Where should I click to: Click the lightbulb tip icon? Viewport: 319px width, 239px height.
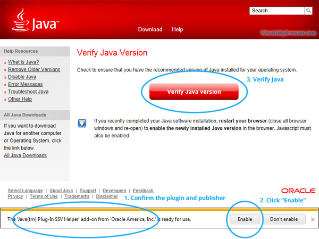[x=82, y=123]
